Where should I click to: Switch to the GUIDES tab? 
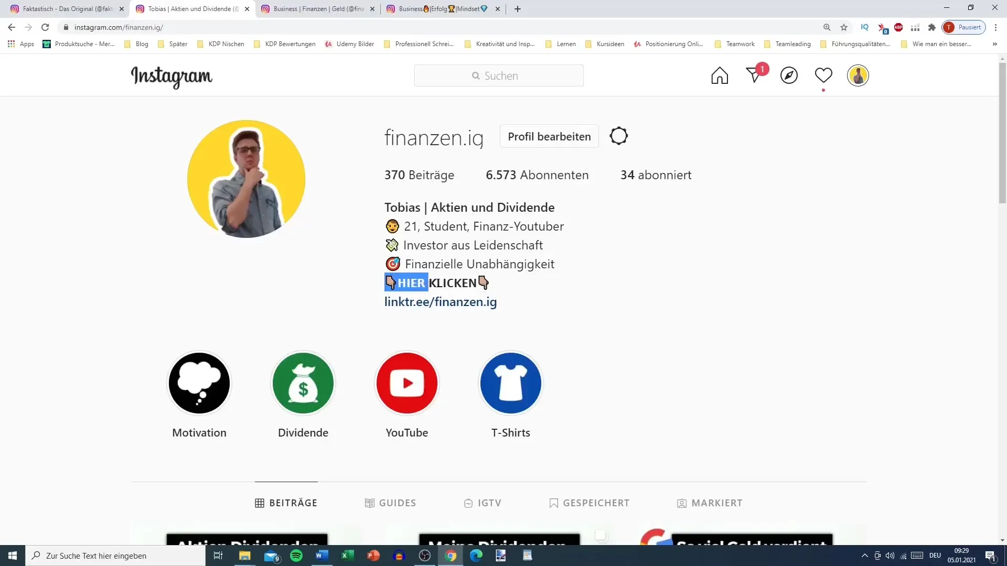(390, 503)
